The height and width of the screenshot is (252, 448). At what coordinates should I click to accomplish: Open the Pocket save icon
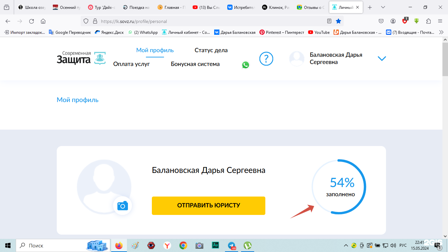pos(381,21)
